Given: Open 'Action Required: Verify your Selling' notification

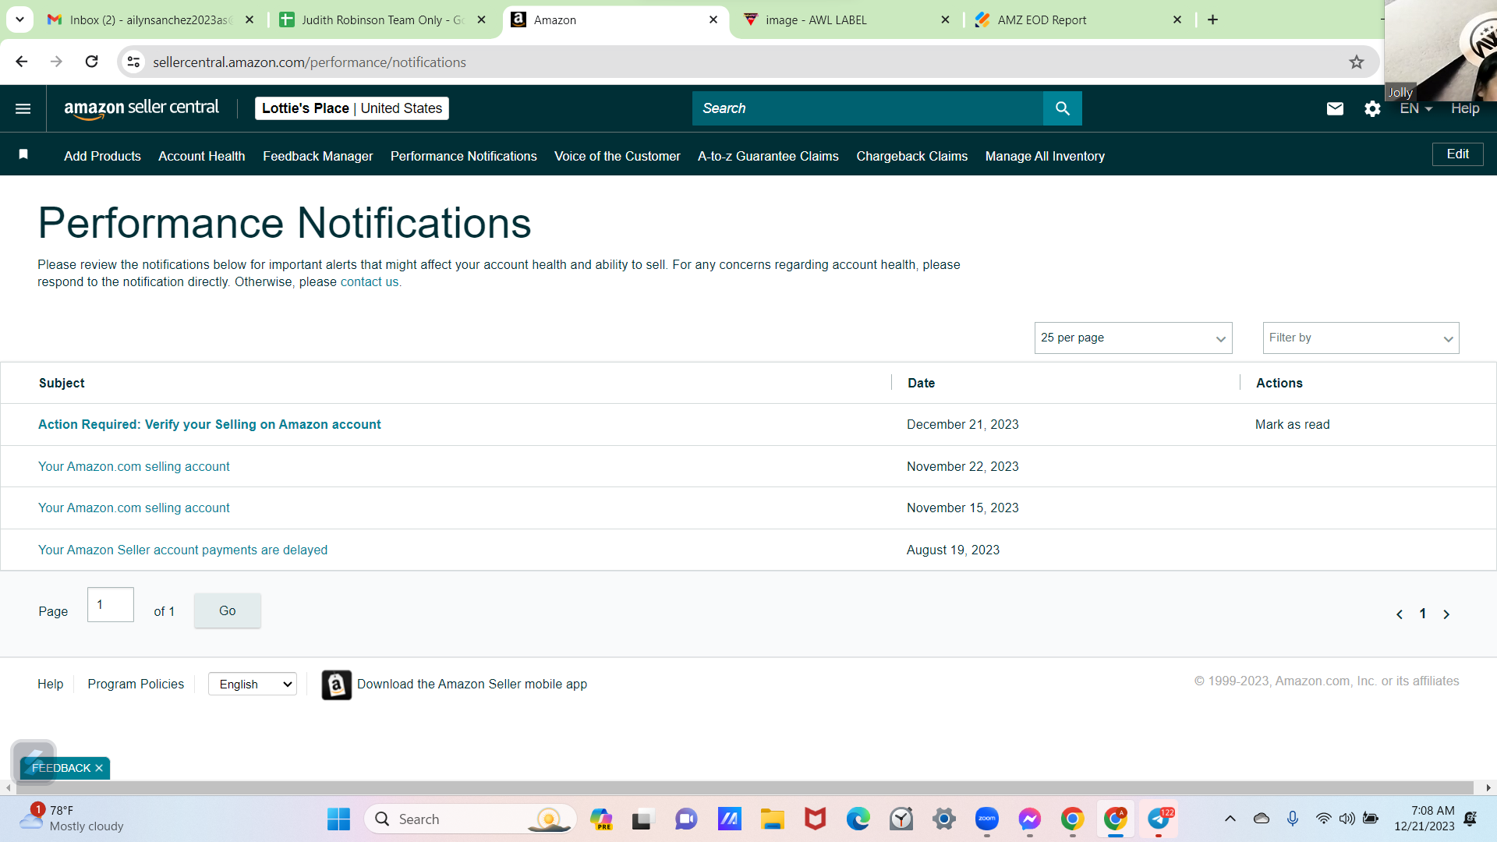Looking at the screenshot, I should 209,424.
